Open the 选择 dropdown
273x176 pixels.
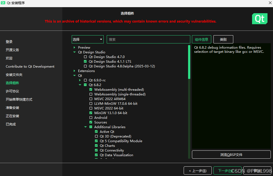coord(88,39)
